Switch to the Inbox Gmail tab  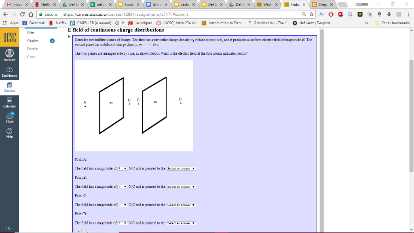click(17, 4)
